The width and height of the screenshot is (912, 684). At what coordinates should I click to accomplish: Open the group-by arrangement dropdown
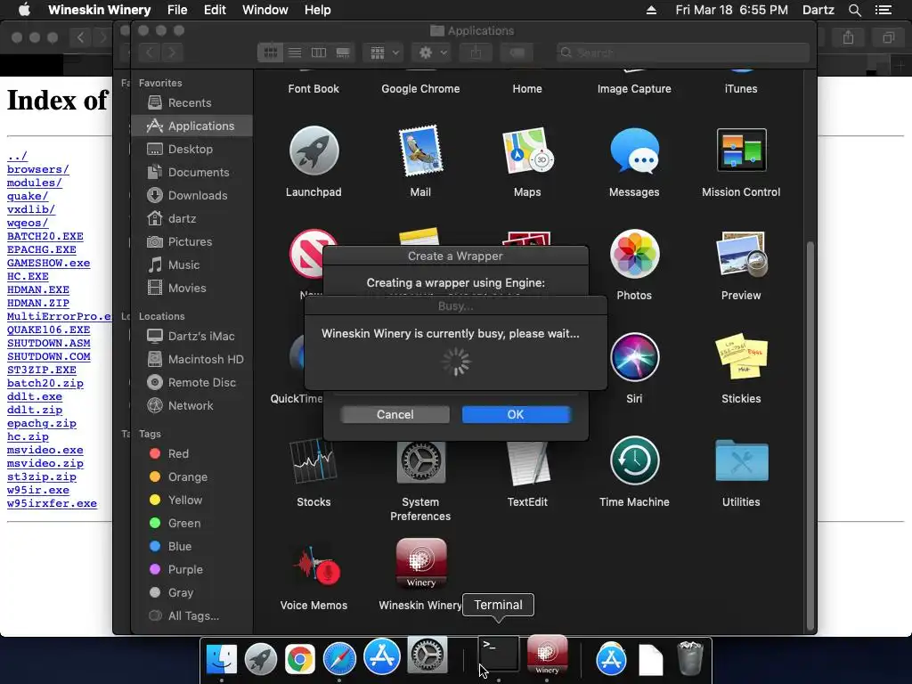[383, 53]
